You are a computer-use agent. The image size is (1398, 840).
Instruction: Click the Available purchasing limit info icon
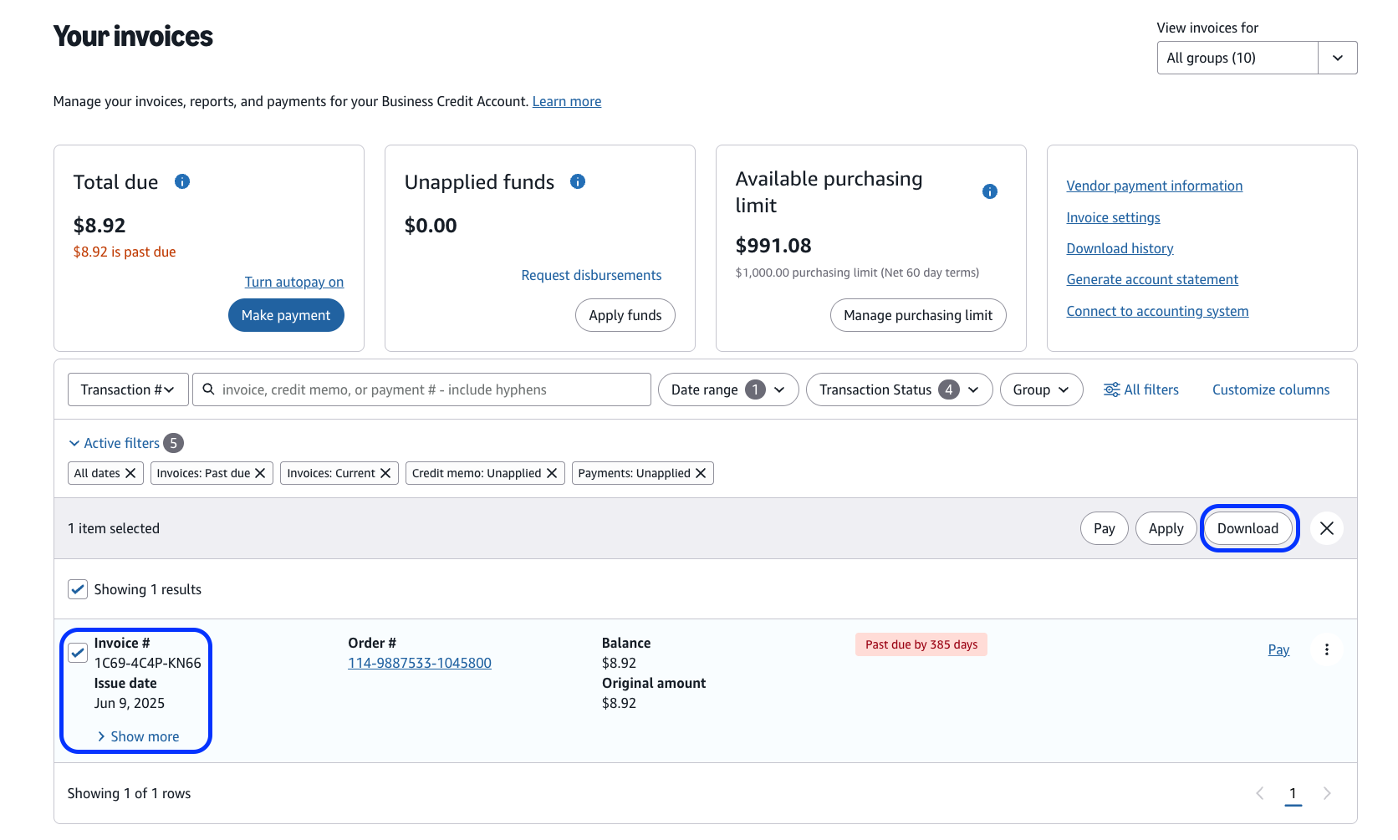990,191
